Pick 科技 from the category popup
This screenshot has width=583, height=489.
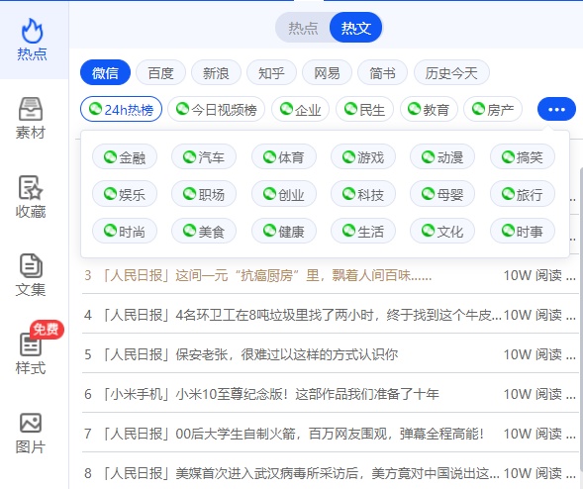[363, 194]
